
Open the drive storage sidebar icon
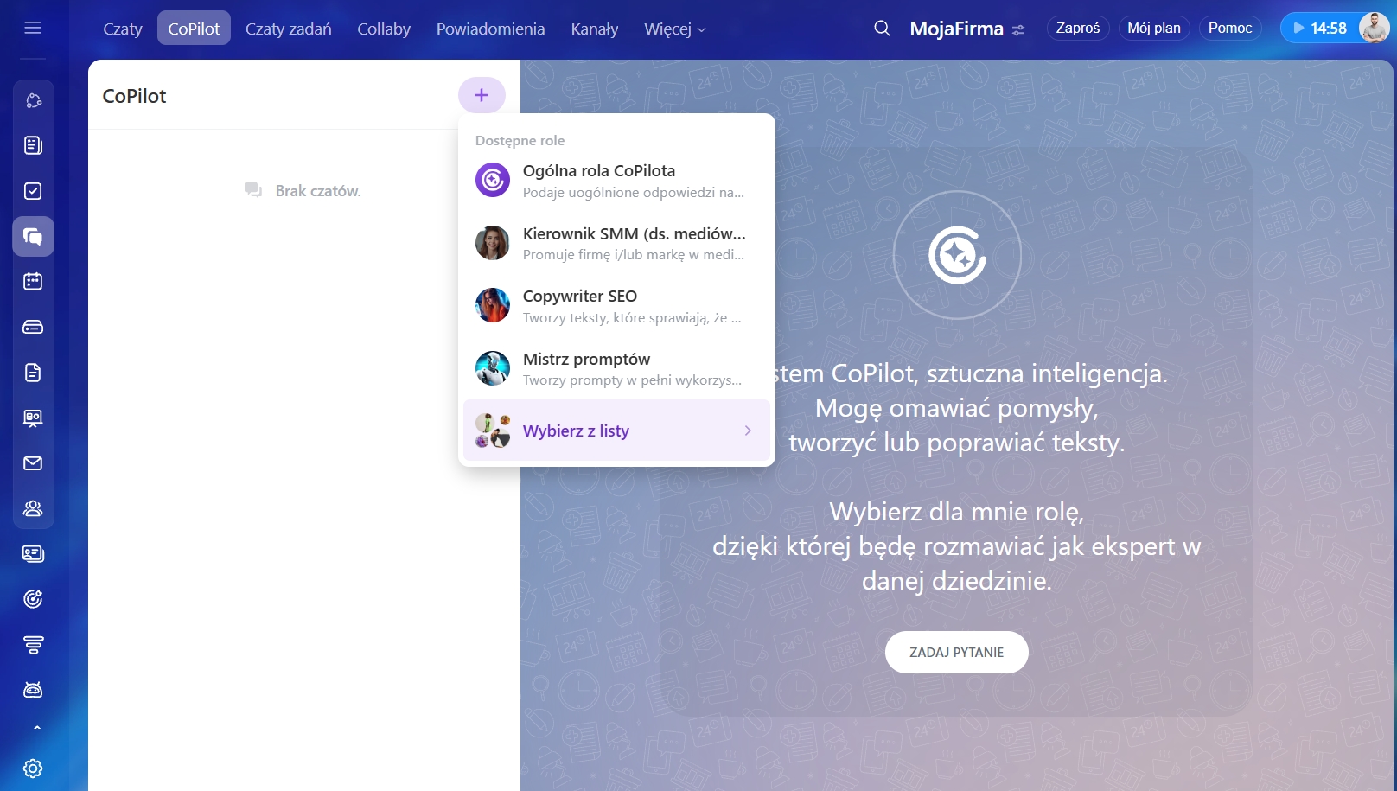coord(33,327)
